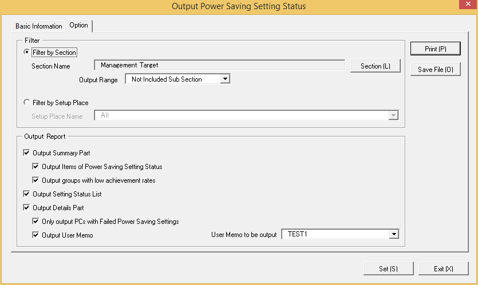Open the Section (L) picker button
This screenshot has width=478, height=285.
coord(376,66)
